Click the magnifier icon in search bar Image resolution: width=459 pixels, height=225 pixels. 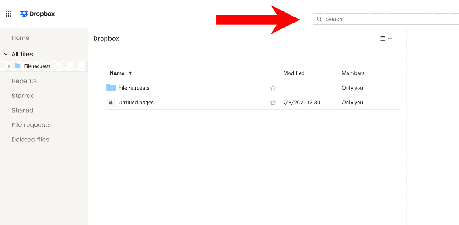click(x=319, y=19)
